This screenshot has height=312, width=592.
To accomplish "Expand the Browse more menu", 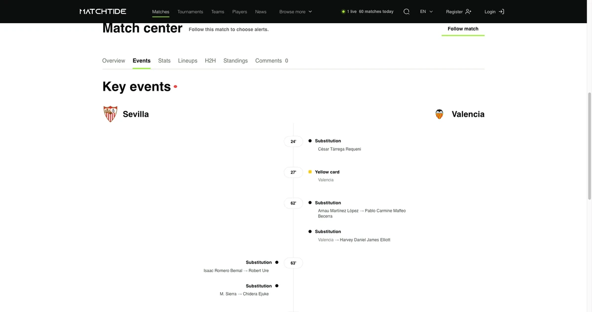I will pyautogui.click(x=296, y=11).
